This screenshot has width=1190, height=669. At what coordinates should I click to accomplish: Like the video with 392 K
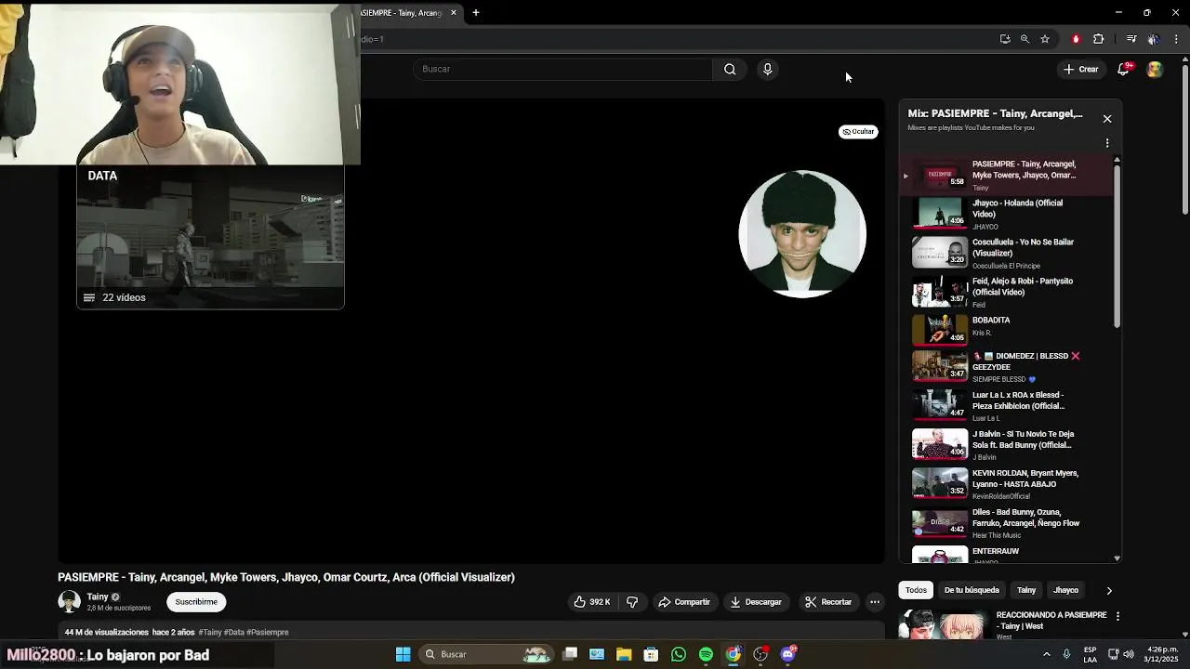592,602
